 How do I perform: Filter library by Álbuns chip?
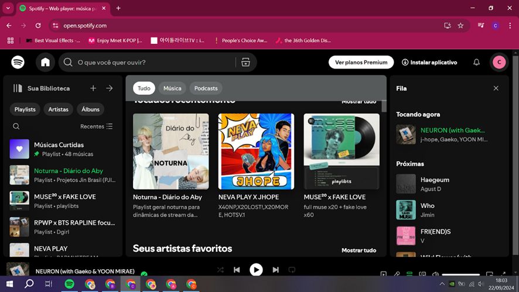[x=90, y=109]
